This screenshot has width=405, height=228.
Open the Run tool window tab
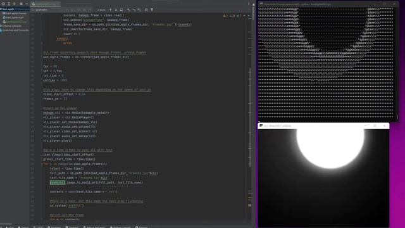click(10, 227)
